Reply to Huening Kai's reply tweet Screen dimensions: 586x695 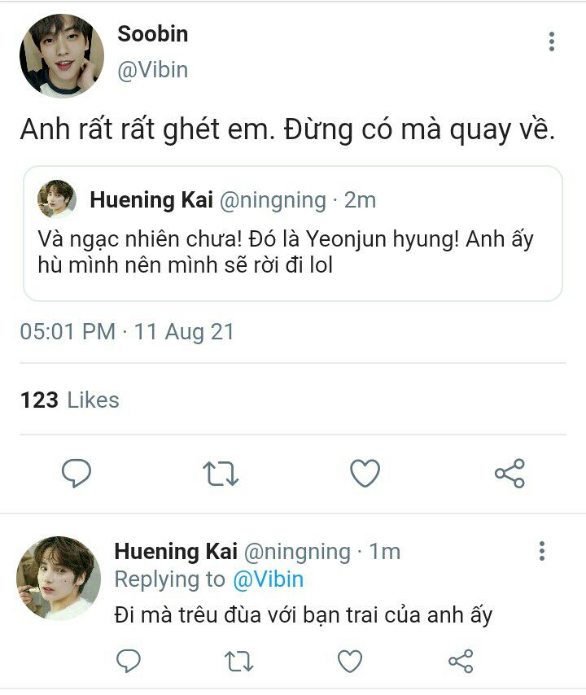[129, 660]
